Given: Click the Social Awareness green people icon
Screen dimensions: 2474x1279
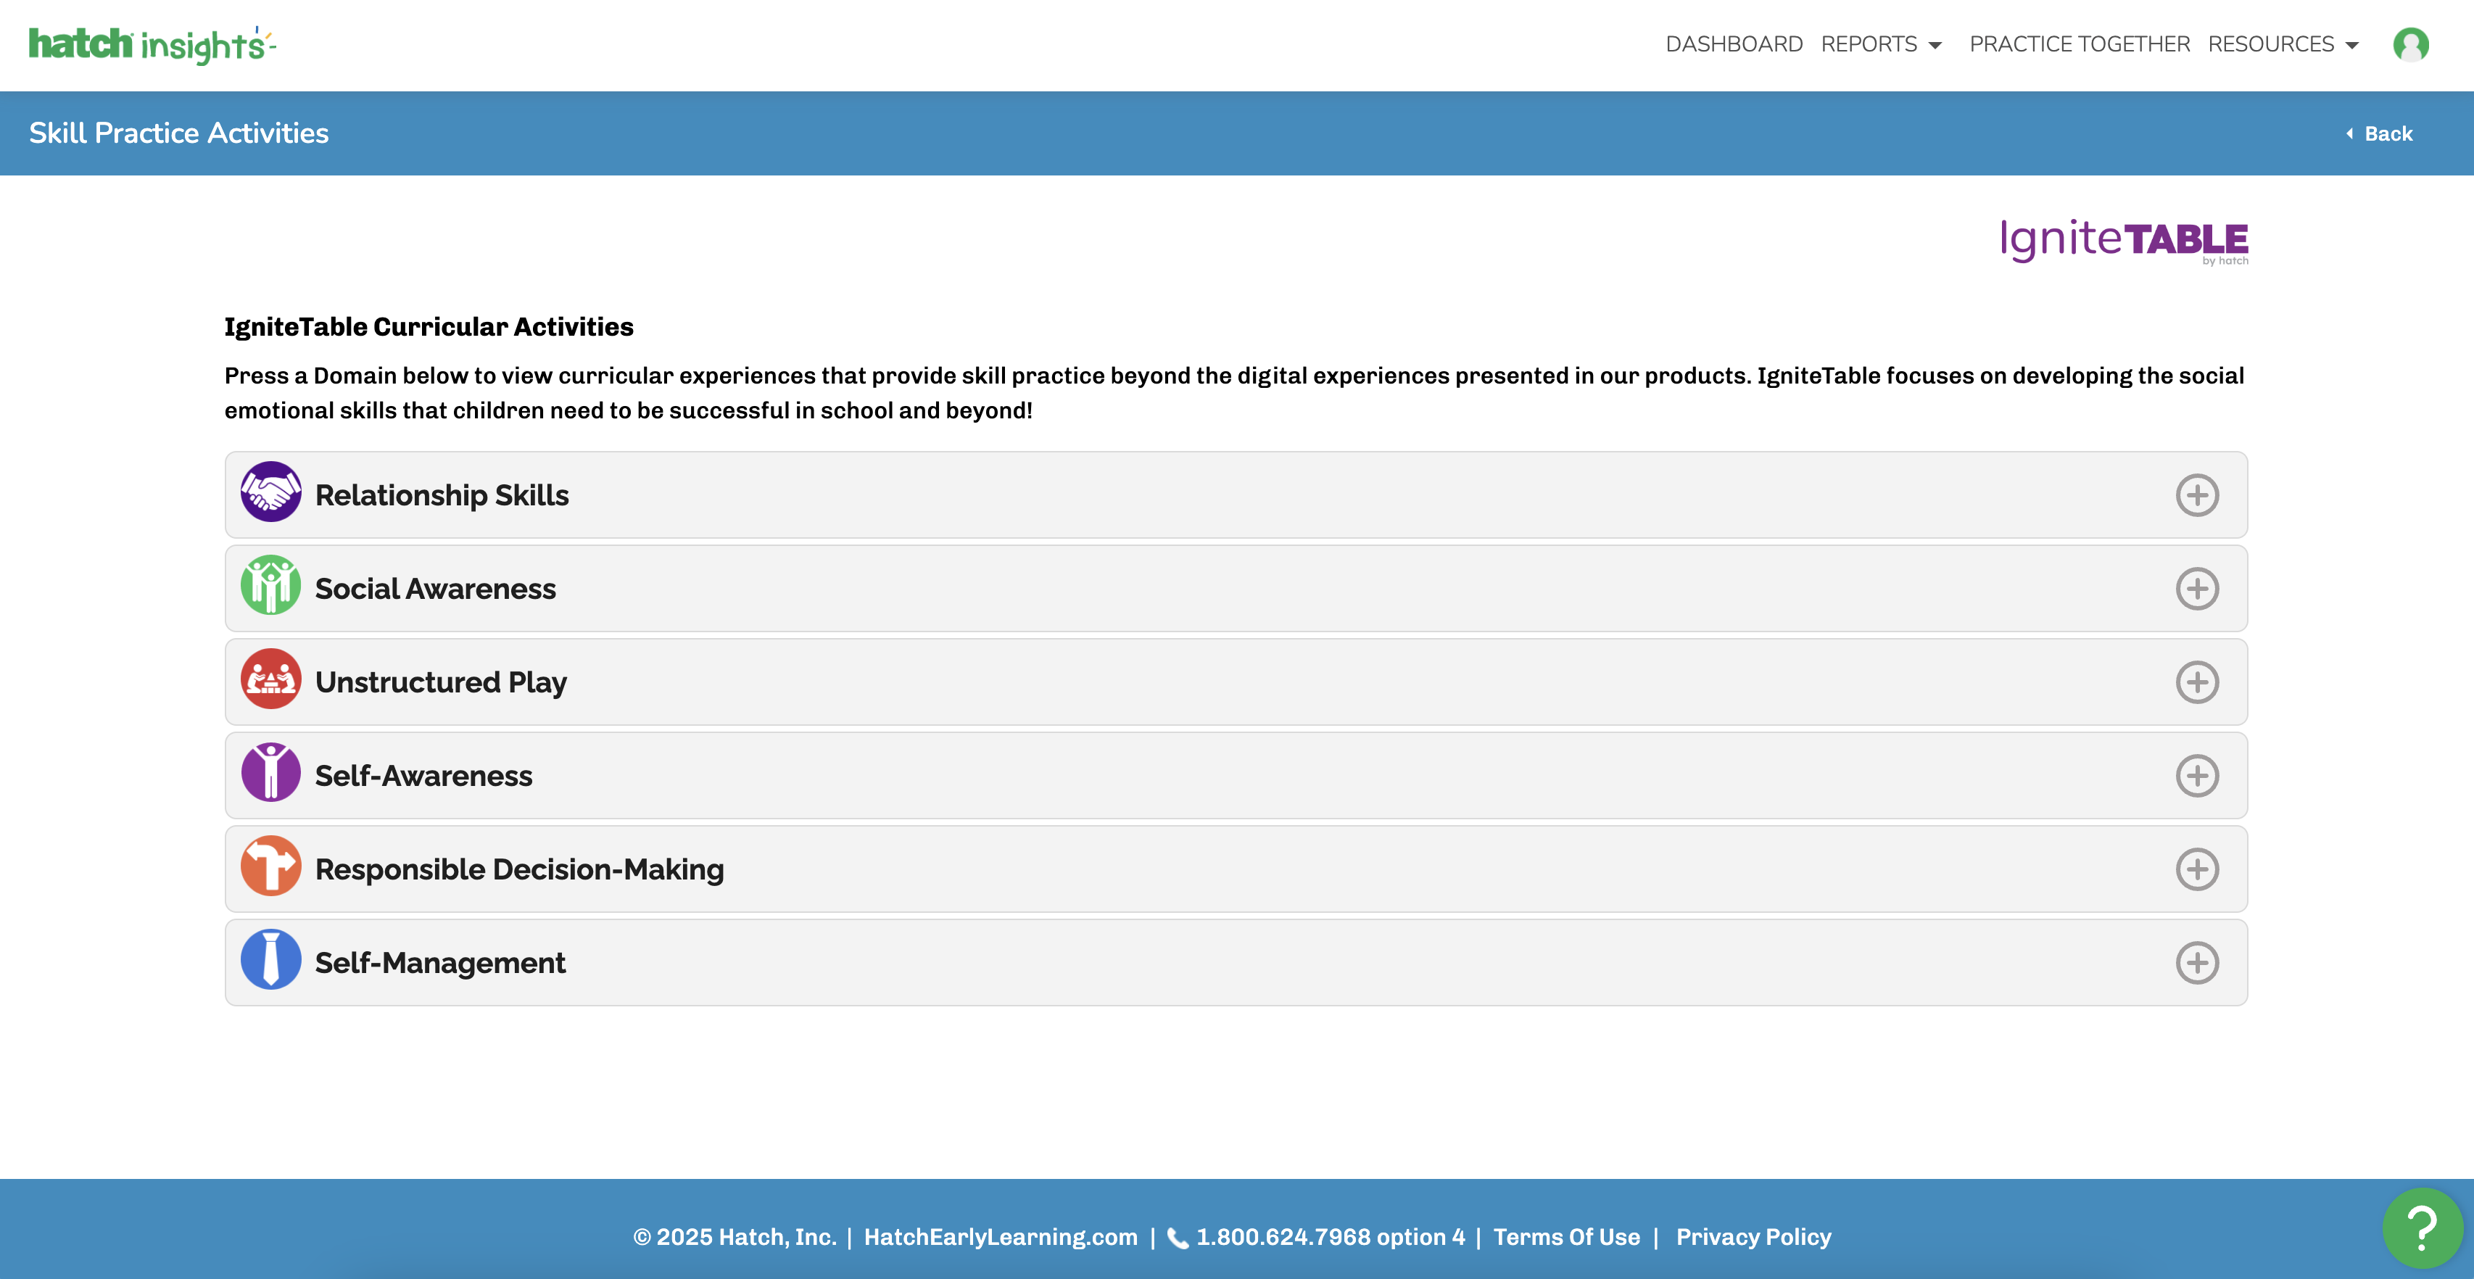Looking at the screenshot, I should click(x=271, y=586).
